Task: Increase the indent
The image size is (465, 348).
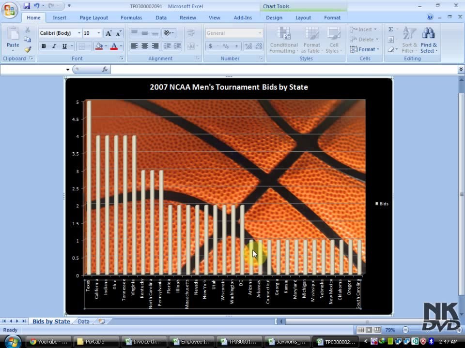Action: click(178, 46)
